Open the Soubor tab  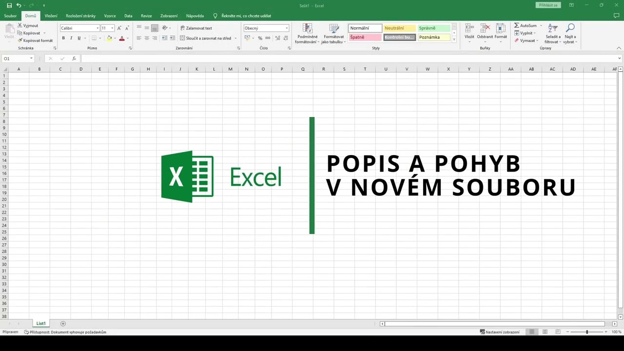10,16
